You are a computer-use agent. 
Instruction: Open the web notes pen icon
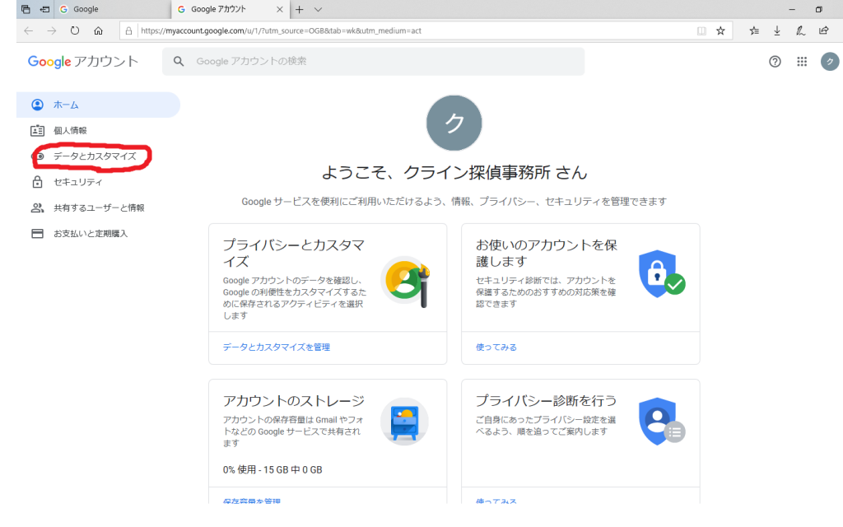pos(800,30)
